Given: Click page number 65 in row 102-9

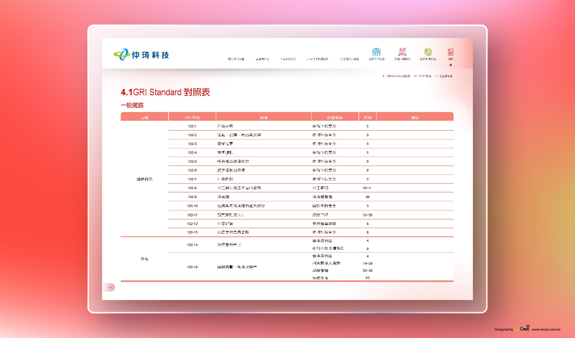Looking at the screenshot, I should click(x=368, y=197).
